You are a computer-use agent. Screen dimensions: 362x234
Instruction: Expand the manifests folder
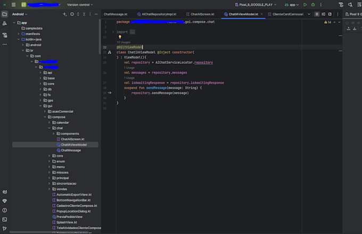coord(19,34)
